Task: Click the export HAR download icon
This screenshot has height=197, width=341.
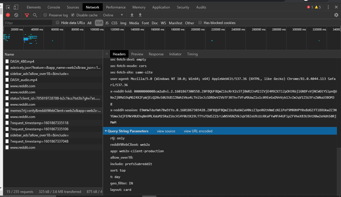Action: (140, 15)
